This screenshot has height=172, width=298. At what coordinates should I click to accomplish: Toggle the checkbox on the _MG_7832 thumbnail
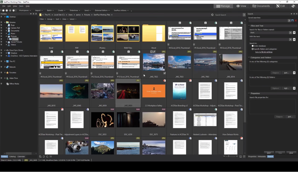click(165, 73)
